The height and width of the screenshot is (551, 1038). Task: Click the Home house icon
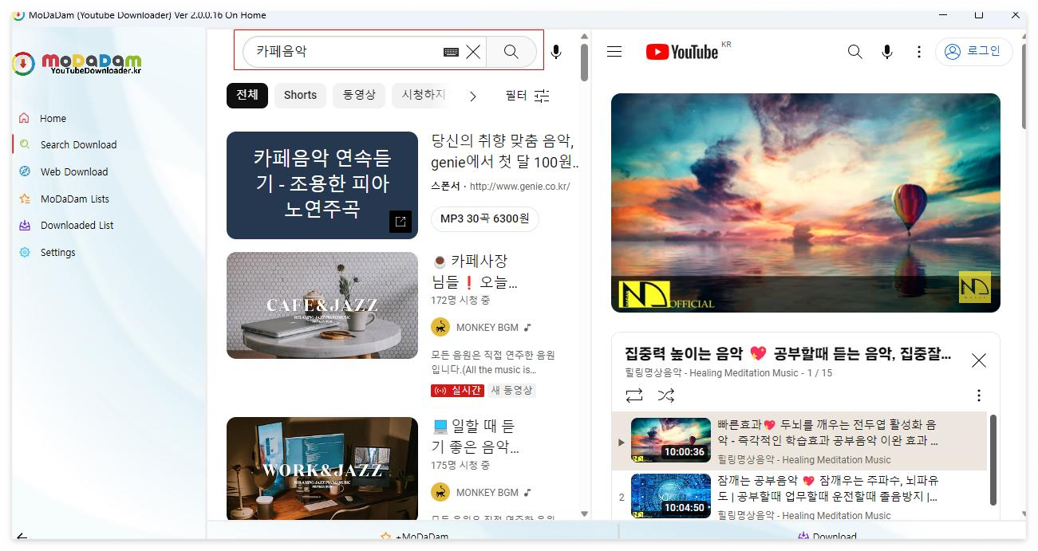point(24,118)
